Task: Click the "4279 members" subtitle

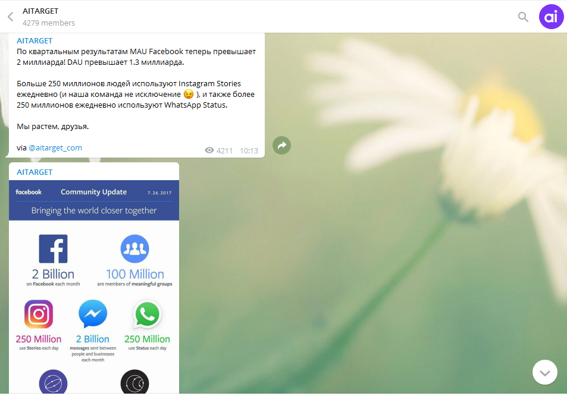Action: [49, 23]
